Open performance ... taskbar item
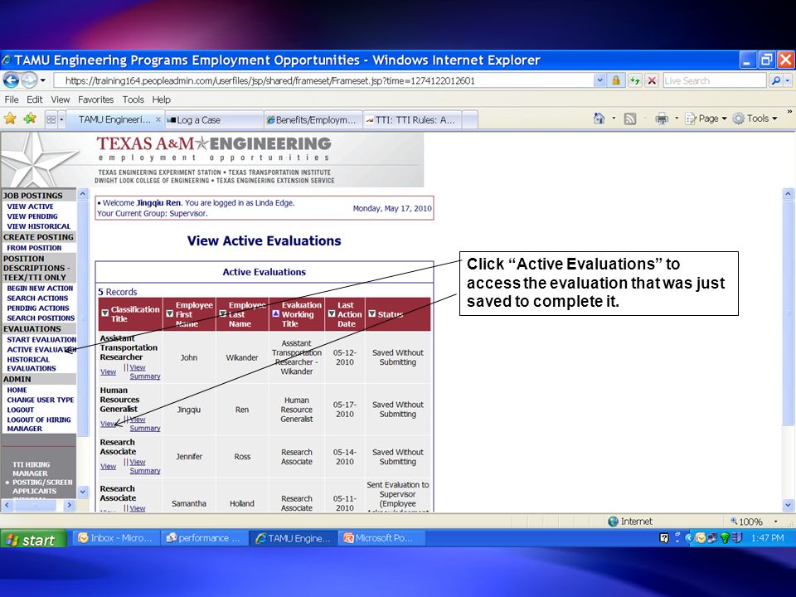This screenshot has width=796, height=597. [x=204, y=538]
